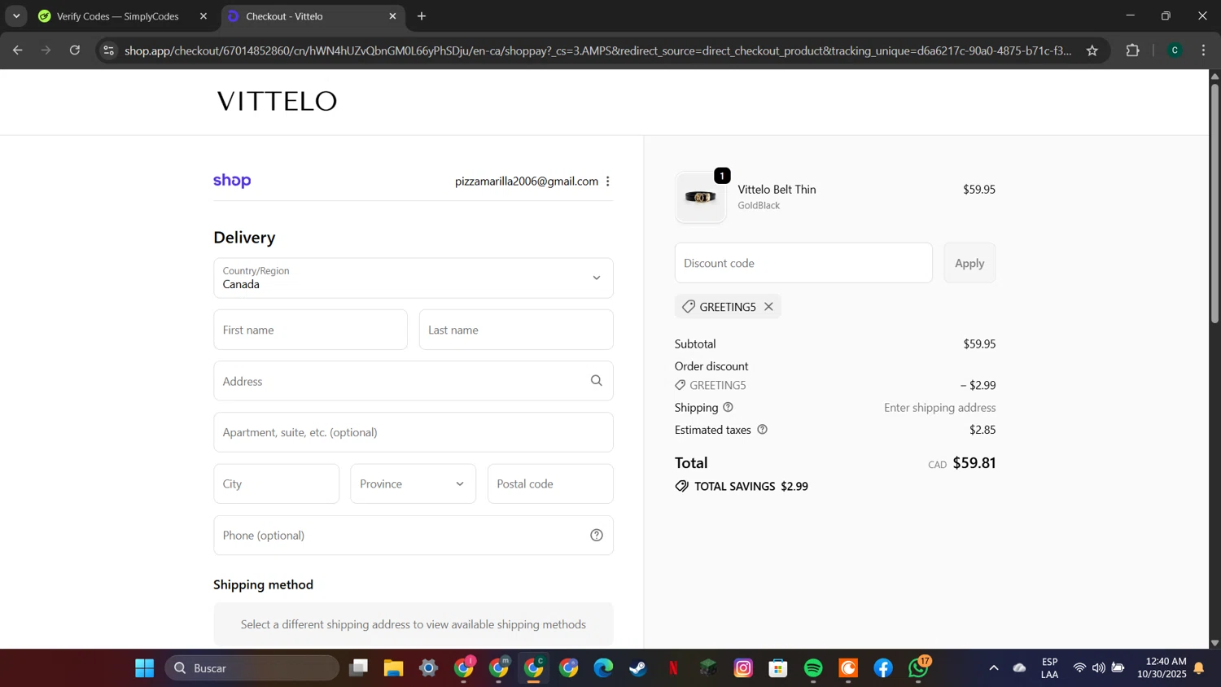Viewport: 1221px width, 687px height.
Task: Open the Windows Start menu
Action: [x=145, y=668]
